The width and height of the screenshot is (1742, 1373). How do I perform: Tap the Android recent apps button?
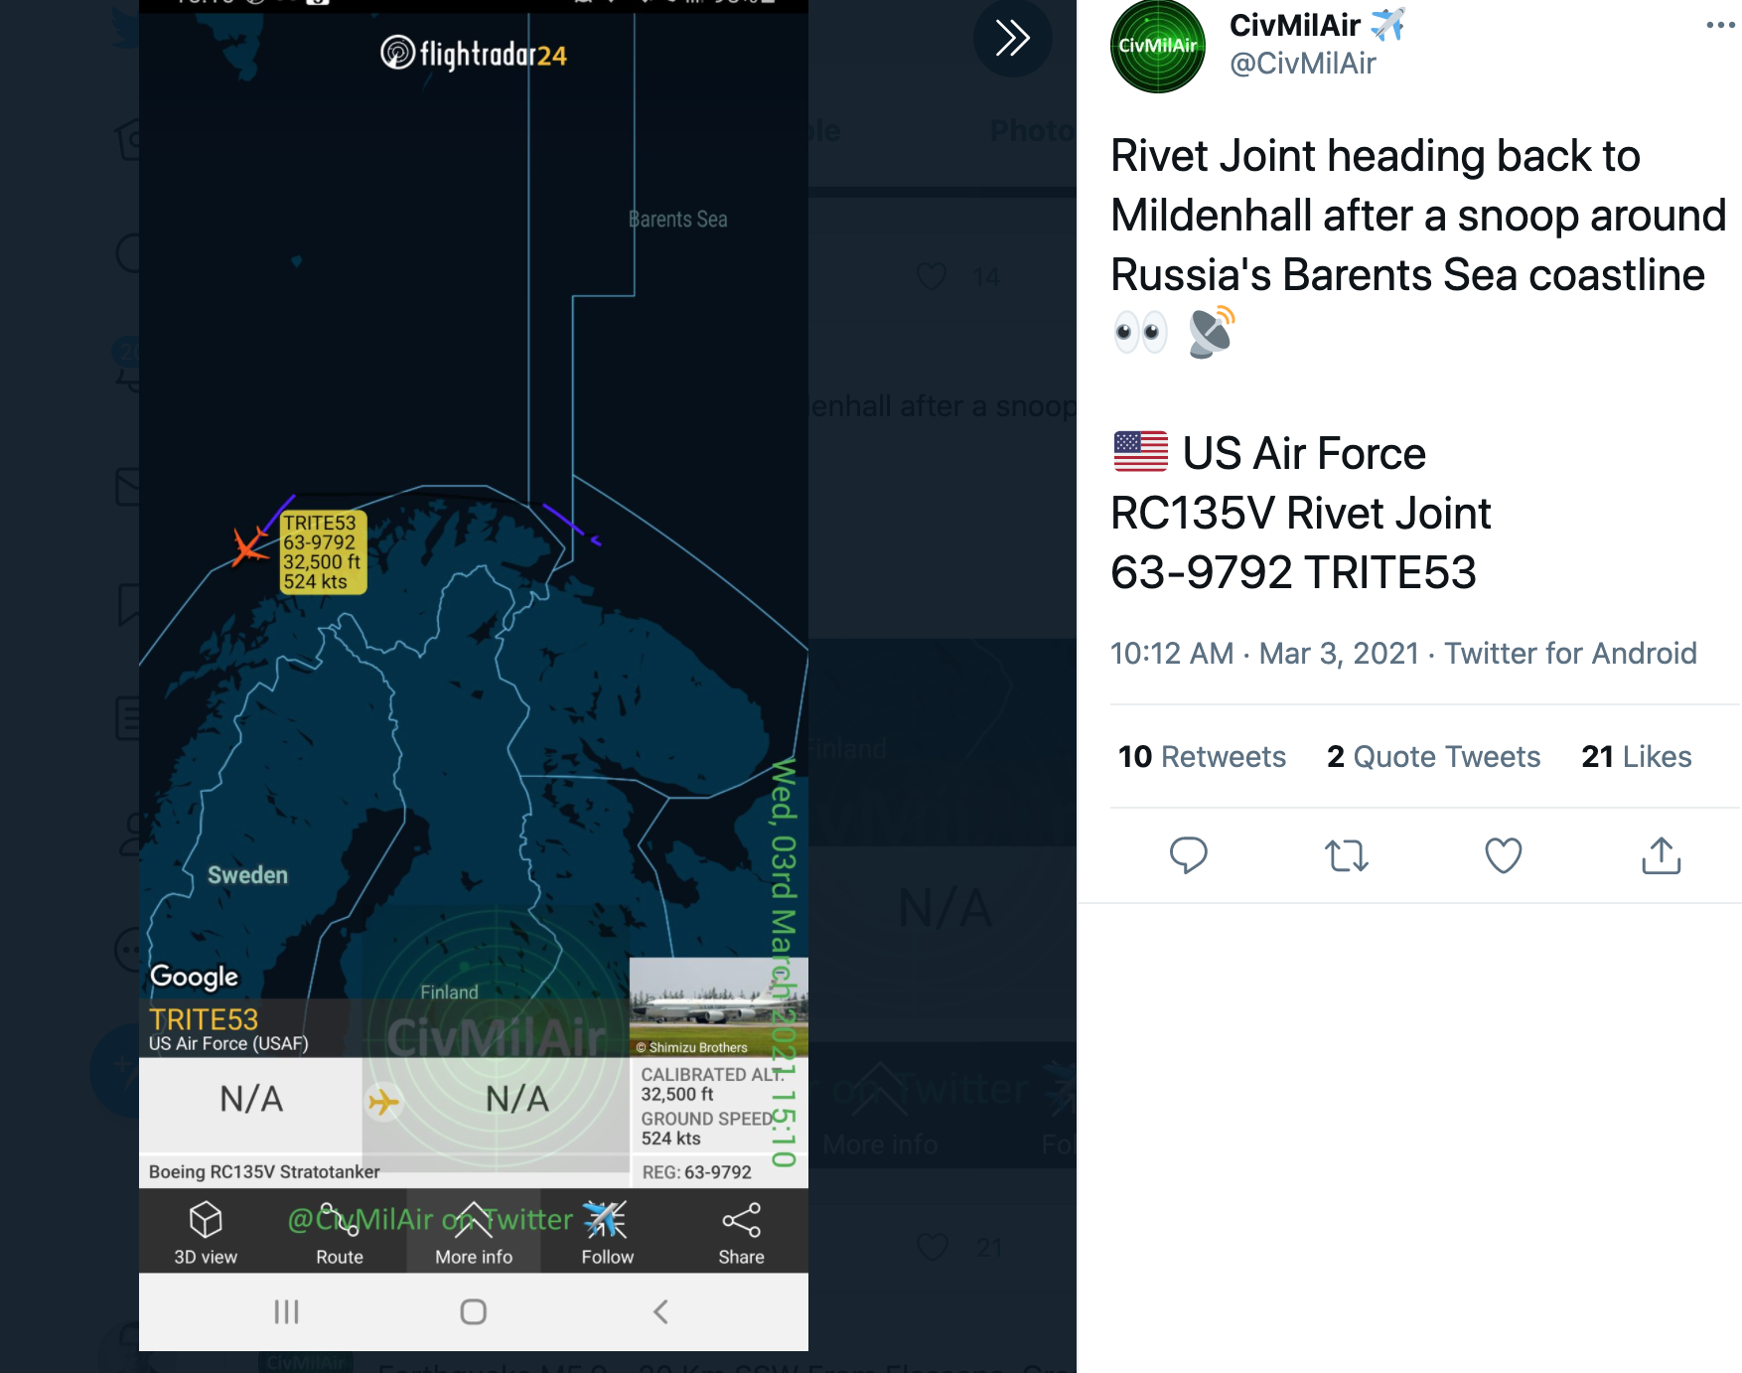pyautogui.click(x=286, y=1312)
